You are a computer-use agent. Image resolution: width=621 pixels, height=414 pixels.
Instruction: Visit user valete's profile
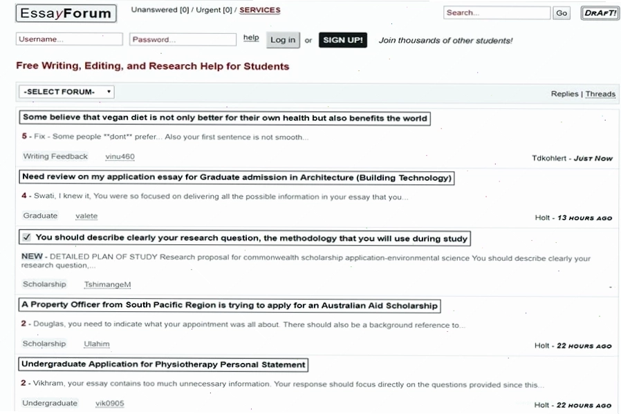(86, 216)
